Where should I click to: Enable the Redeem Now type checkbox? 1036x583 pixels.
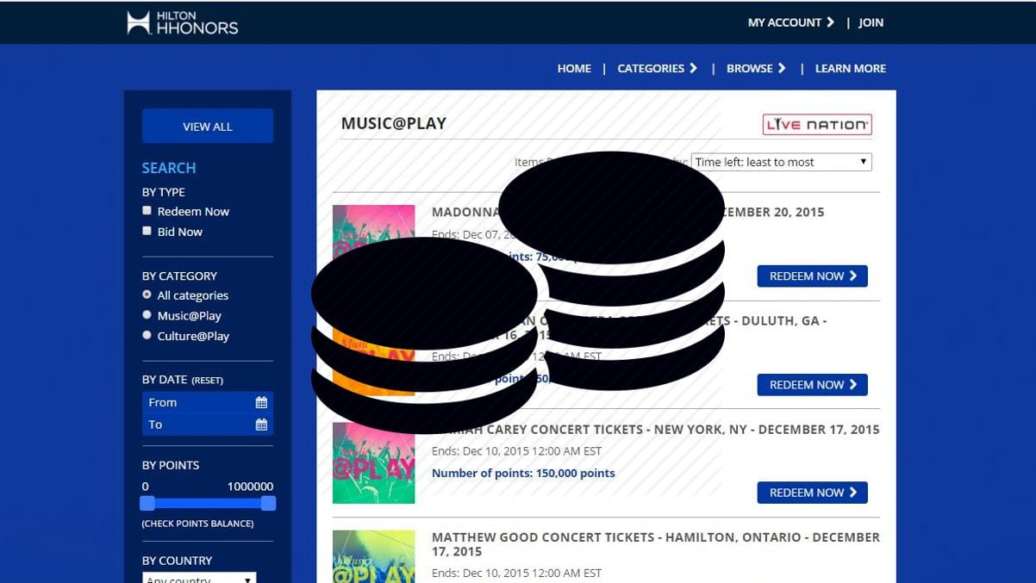(x=147, y=210)
